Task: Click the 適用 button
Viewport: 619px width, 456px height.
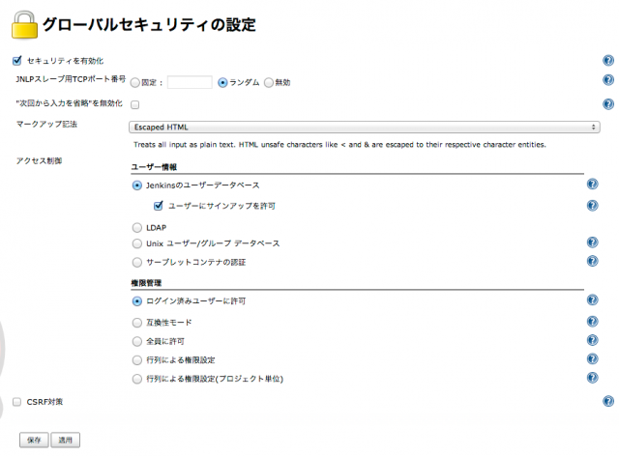Action: pos(66,440)
